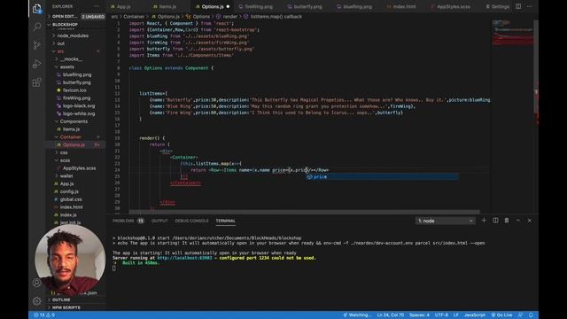Open blueRing.png in file tree

[77, 74]
